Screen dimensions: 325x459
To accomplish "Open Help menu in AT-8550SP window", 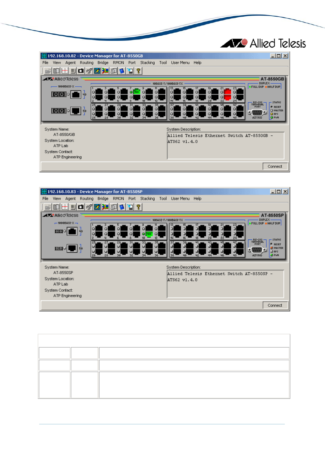I will pos(198,199).
